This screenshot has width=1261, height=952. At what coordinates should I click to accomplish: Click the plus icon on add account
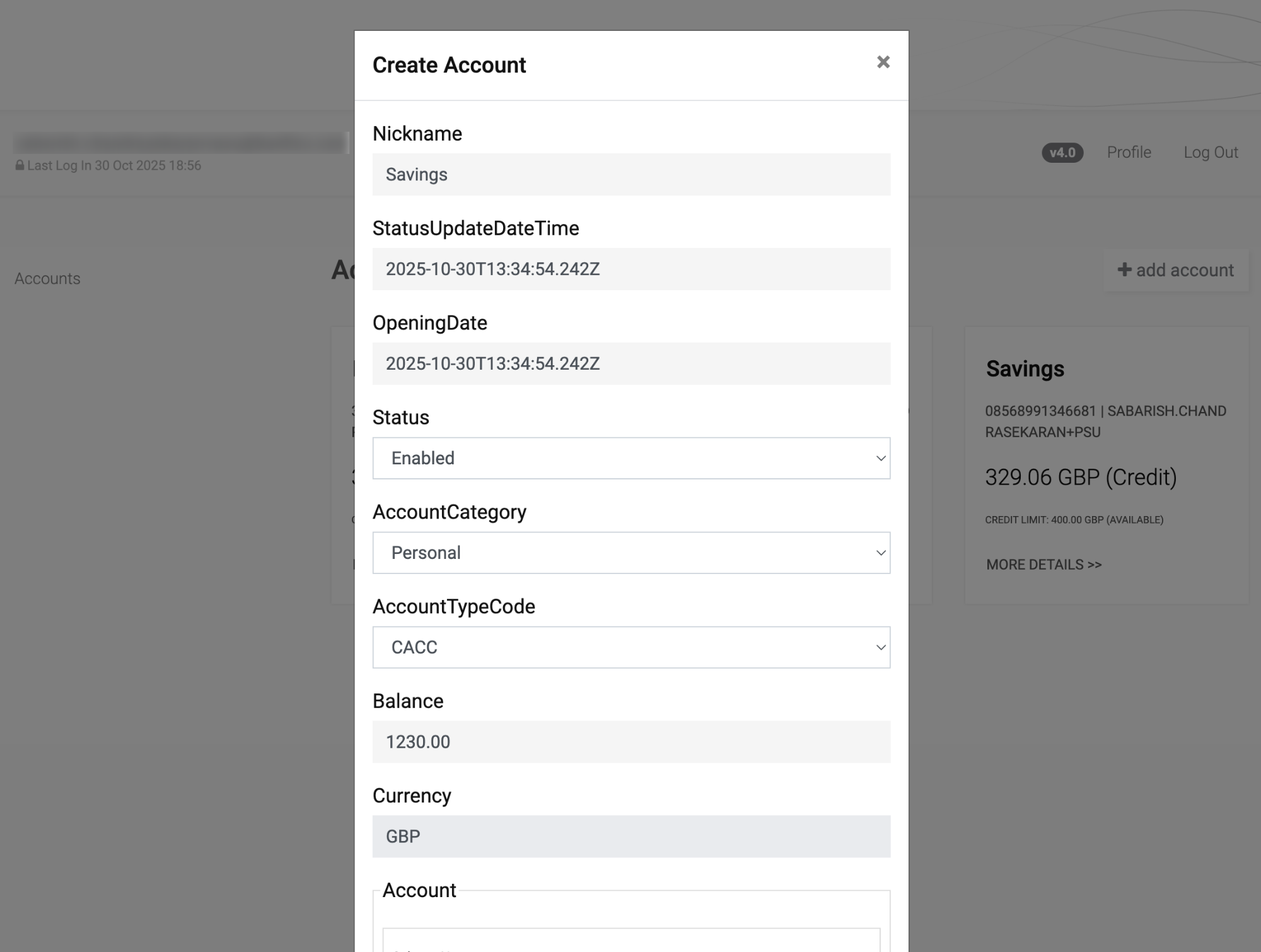pos(1124,270)
